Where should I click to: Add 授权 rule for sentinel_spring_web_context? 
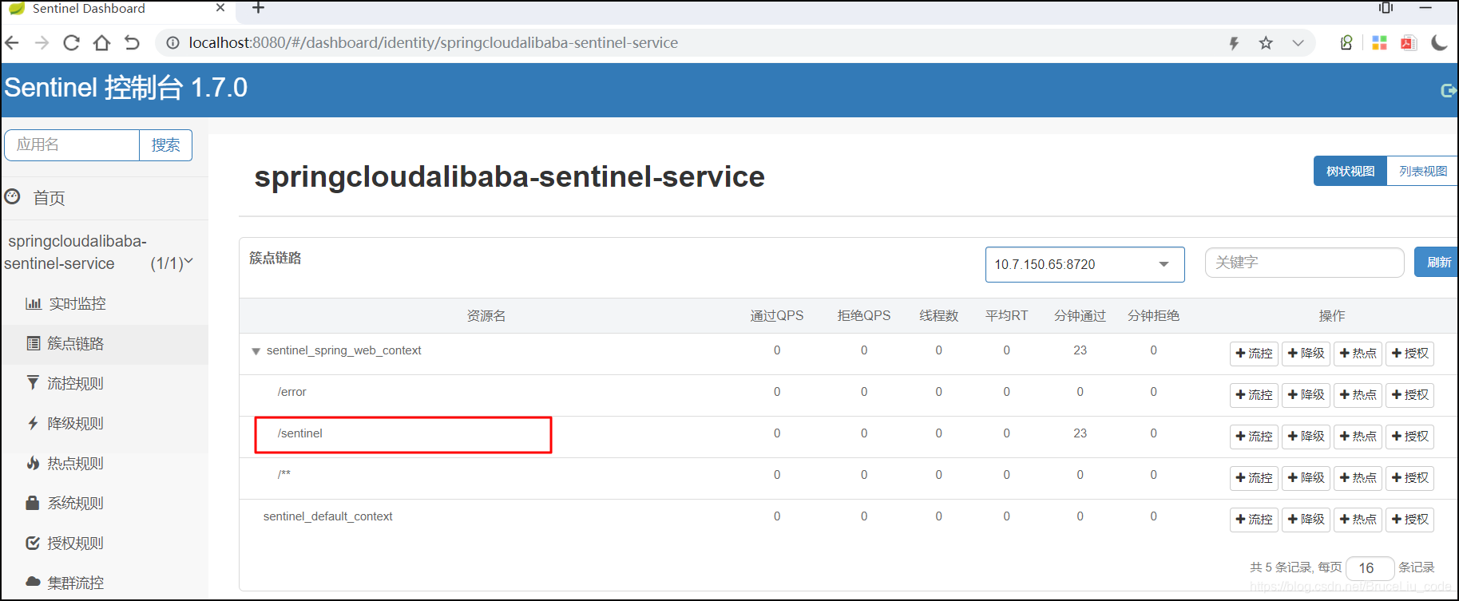tap(1409, 354)
